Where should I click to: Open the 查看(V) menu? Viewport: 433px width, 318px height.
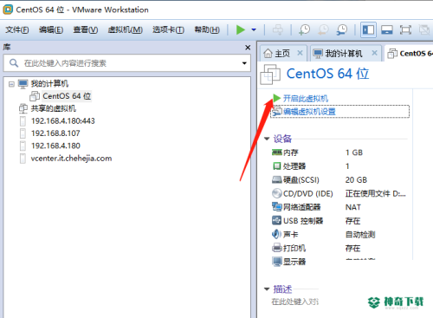pyautogui.click(x=86, y=29)
